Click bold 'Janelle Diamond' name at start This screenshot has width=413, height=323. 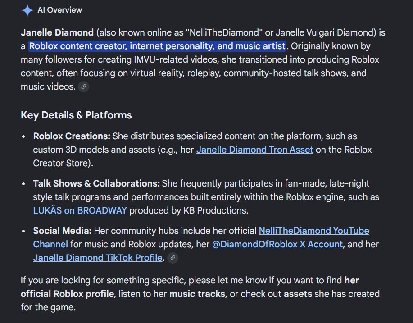click(x=57, y=33)
